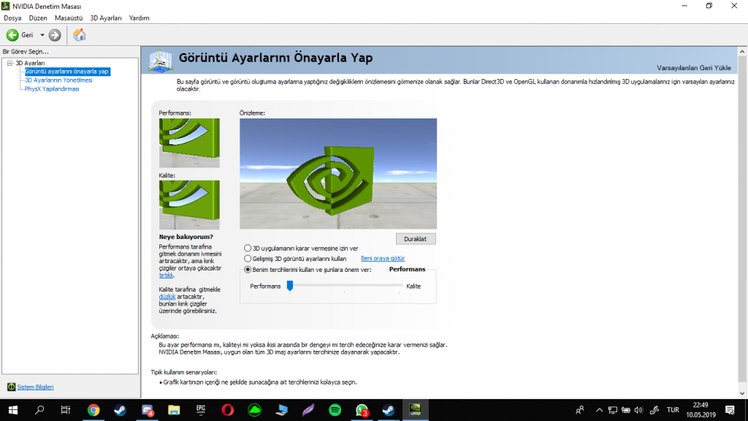Open WhatsApp from the taskbar
748x421 pixels.
pyautogui.click(x=362, y=410)
